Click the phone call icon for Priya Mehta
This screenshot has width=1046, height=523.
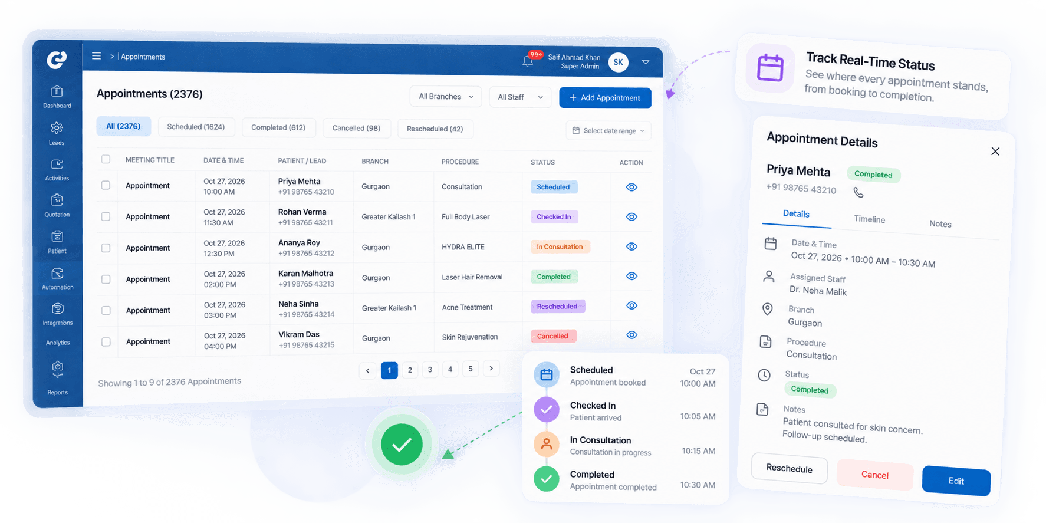pos(858,192)
